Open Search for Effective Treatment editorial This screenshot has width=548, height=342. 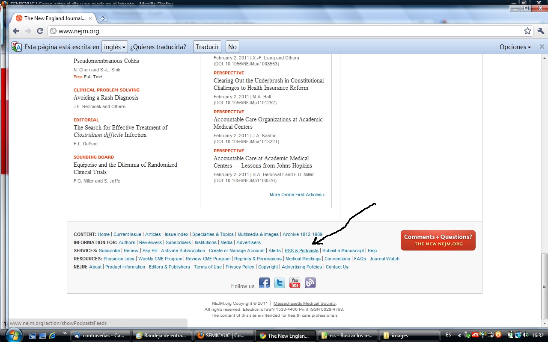(120, 131)
